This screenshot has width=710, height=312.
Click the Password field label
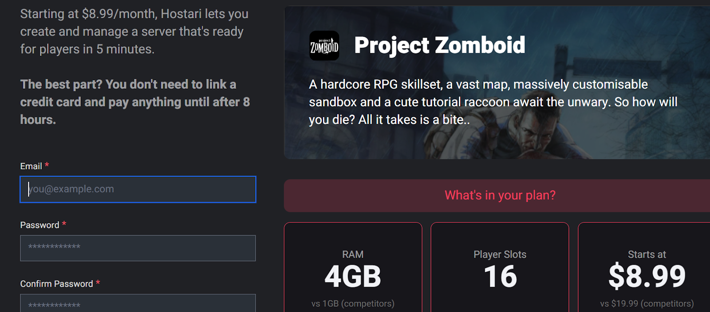point(39,225)
